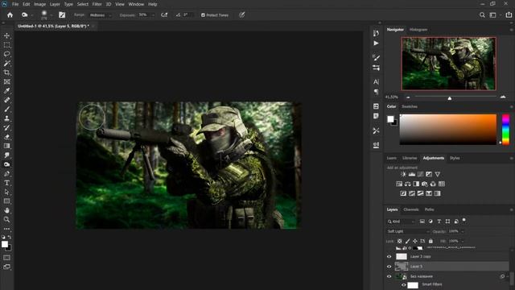The image size is (515, 290).
Task: Toggle the Protect Tones checkbox
Action: click(x=203, y=15)
